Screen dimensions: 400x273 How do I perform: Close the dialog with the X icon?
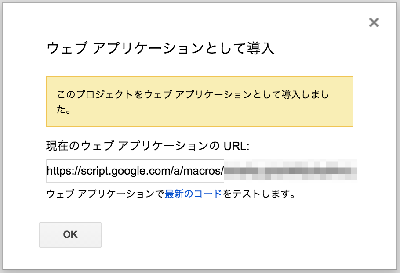click(x=374, y=22)
